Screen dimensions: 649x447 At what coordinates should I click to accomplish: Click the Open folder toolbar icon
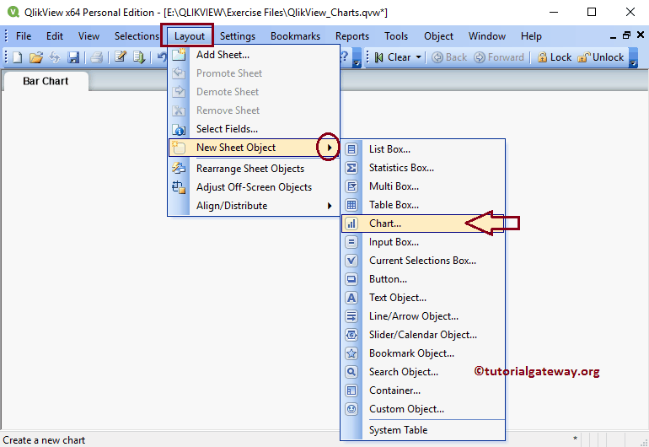(36, 57)
